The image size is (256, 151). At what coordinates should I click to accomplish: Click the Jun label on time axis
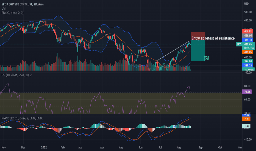pyautogui.click(x=140, y=148)
